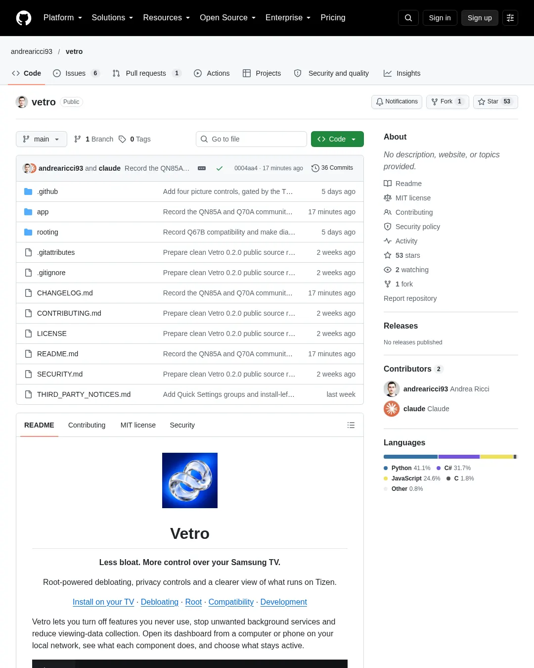Open the Projects tab

point(262,73)
